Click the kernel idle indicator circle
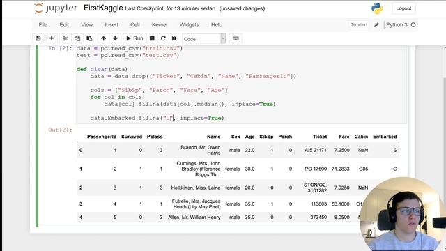Viewport: 446px width, 251px height. [413, 25]
